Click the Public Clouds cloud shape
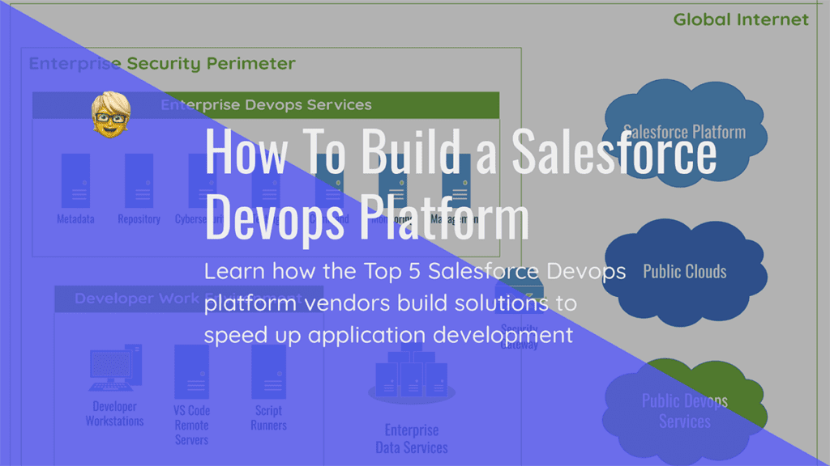This screenshot has width=830, height=466. point(686,273)
